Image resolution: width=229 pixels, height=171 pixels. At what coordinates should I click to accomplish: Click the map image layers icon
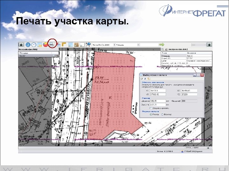pyautogui.click(x=39, y=45)
